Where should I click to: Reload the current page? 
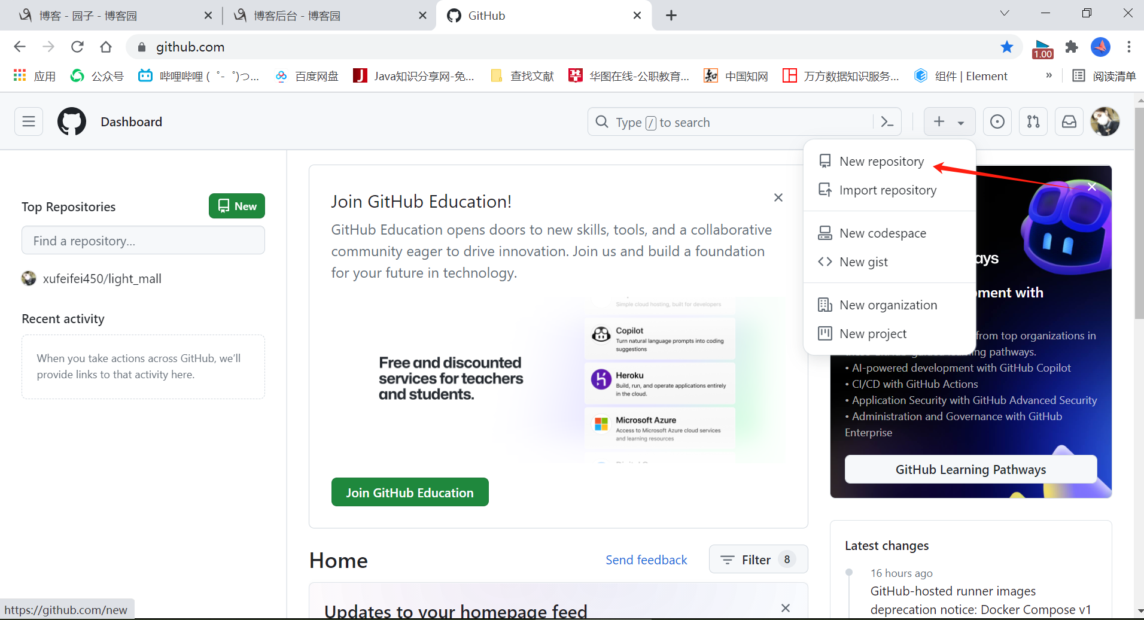click(x=77, y=47)
